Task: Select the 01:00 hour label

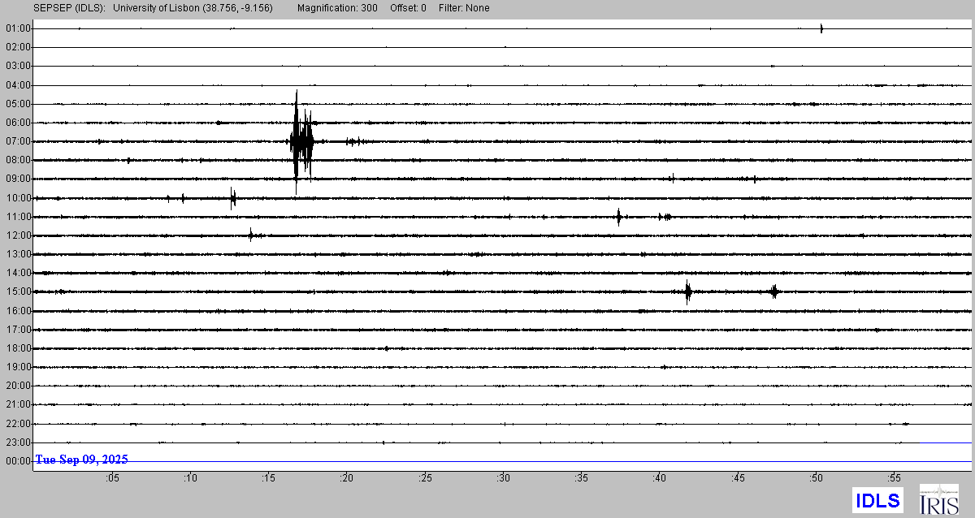Action: click(18, 28)
